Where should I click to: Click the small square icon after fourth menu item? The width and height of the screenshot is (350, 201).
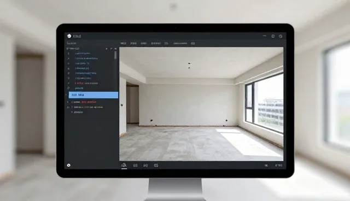(x=166, y=44)
